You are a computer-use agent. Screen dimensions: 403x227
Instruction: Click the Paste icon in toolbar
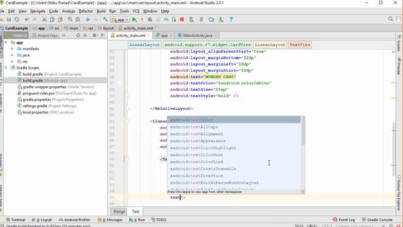pos(60,20)
